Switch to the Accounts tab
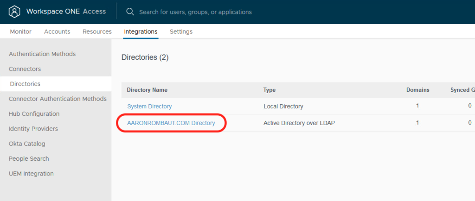Image resolution: width=475 pixels, height=201 pixels. point(57,31)
